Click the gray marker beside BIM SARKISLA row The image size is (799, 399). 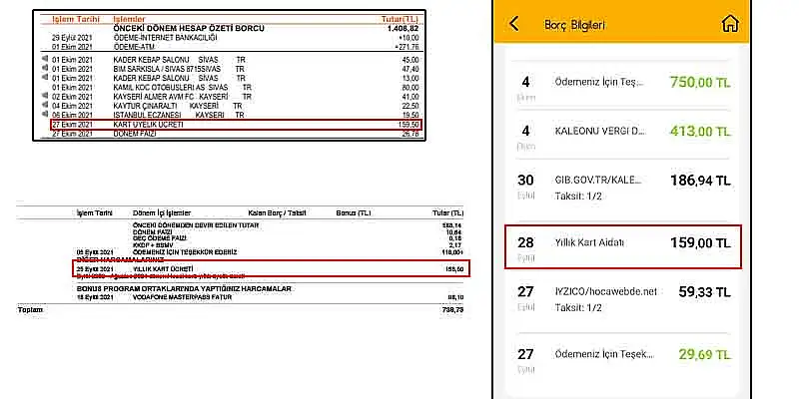tap(46, 70)
